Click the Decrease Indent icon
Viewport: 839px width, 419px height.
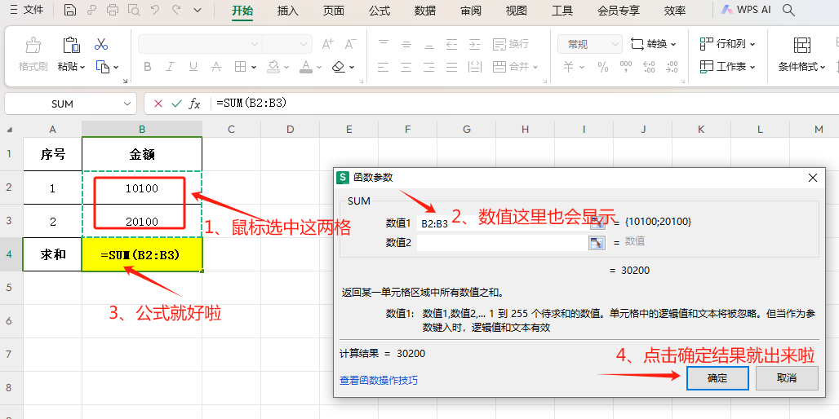point(452,44)
